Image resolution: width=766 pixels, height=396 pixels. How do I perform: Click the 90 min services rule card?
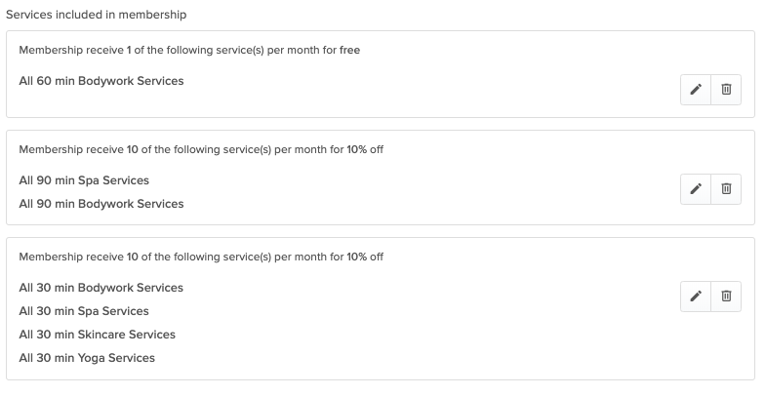[381, 178]
